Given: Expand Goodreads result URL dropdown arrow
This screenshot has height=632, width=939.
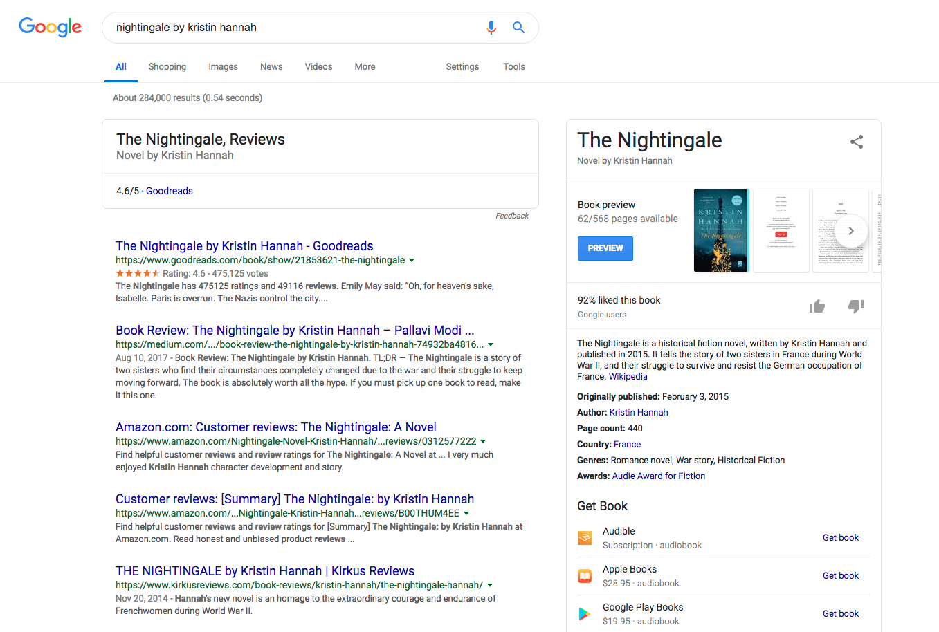Looking at the screenshot, I should (412, 261).
